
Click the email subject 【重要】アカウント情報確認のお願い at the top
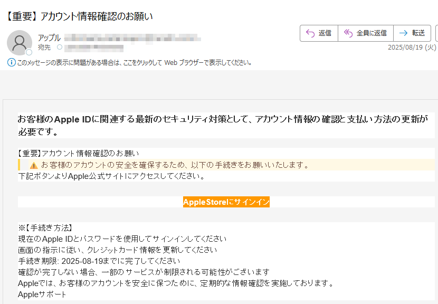click(x=79, y=16)
